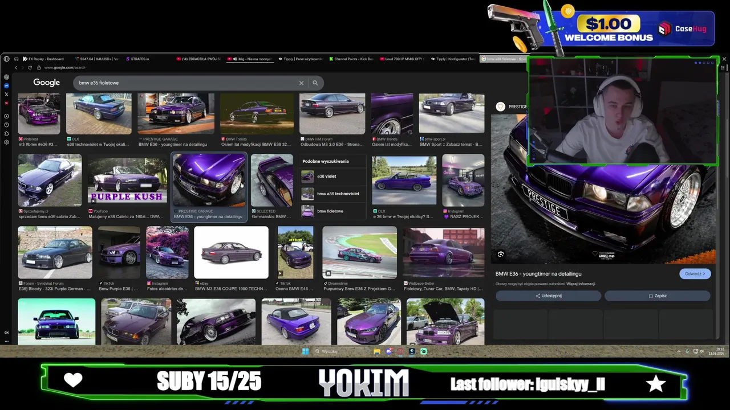Open the 'Więcej informacji' link

point(581,284)
